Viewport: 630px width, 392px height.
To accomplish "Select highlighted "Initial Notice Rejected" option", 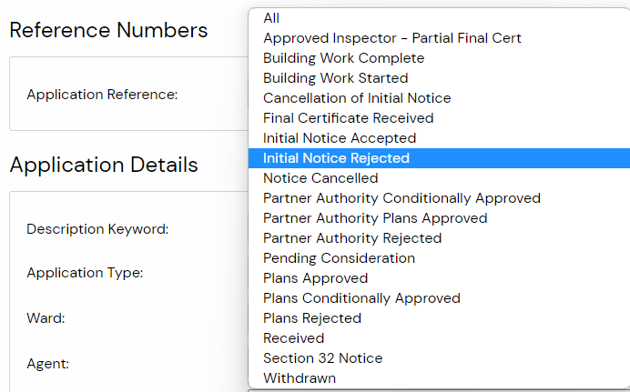I will point(336,158).
